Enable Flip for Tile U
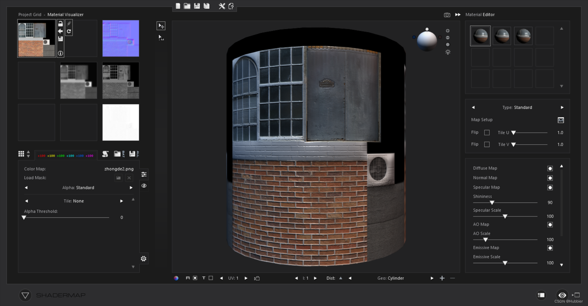Image resolution: width=588 pixels, height=306 pixels. coord(487,132)
